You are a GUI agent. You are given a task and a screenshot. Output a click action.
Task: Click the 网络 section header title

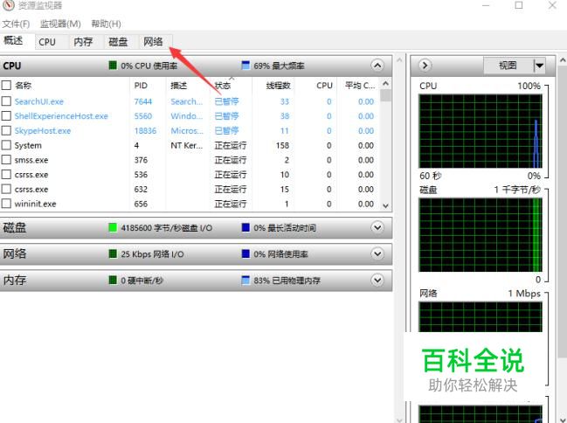click(x=15, y=253)
